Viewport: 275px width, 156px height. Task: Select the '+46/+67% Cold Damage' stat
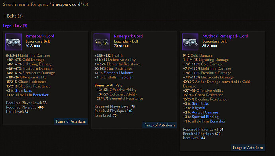[x=25, y=60]
